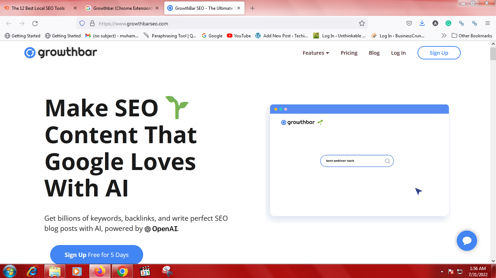Expand the Features dropdown menu
The width and height of the screenshot is (496, 278).
(x=316, y=53)
